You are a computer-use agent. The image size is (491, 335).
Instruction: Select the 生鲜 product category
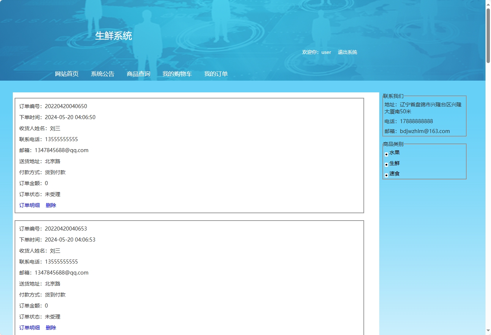[394, 163]
